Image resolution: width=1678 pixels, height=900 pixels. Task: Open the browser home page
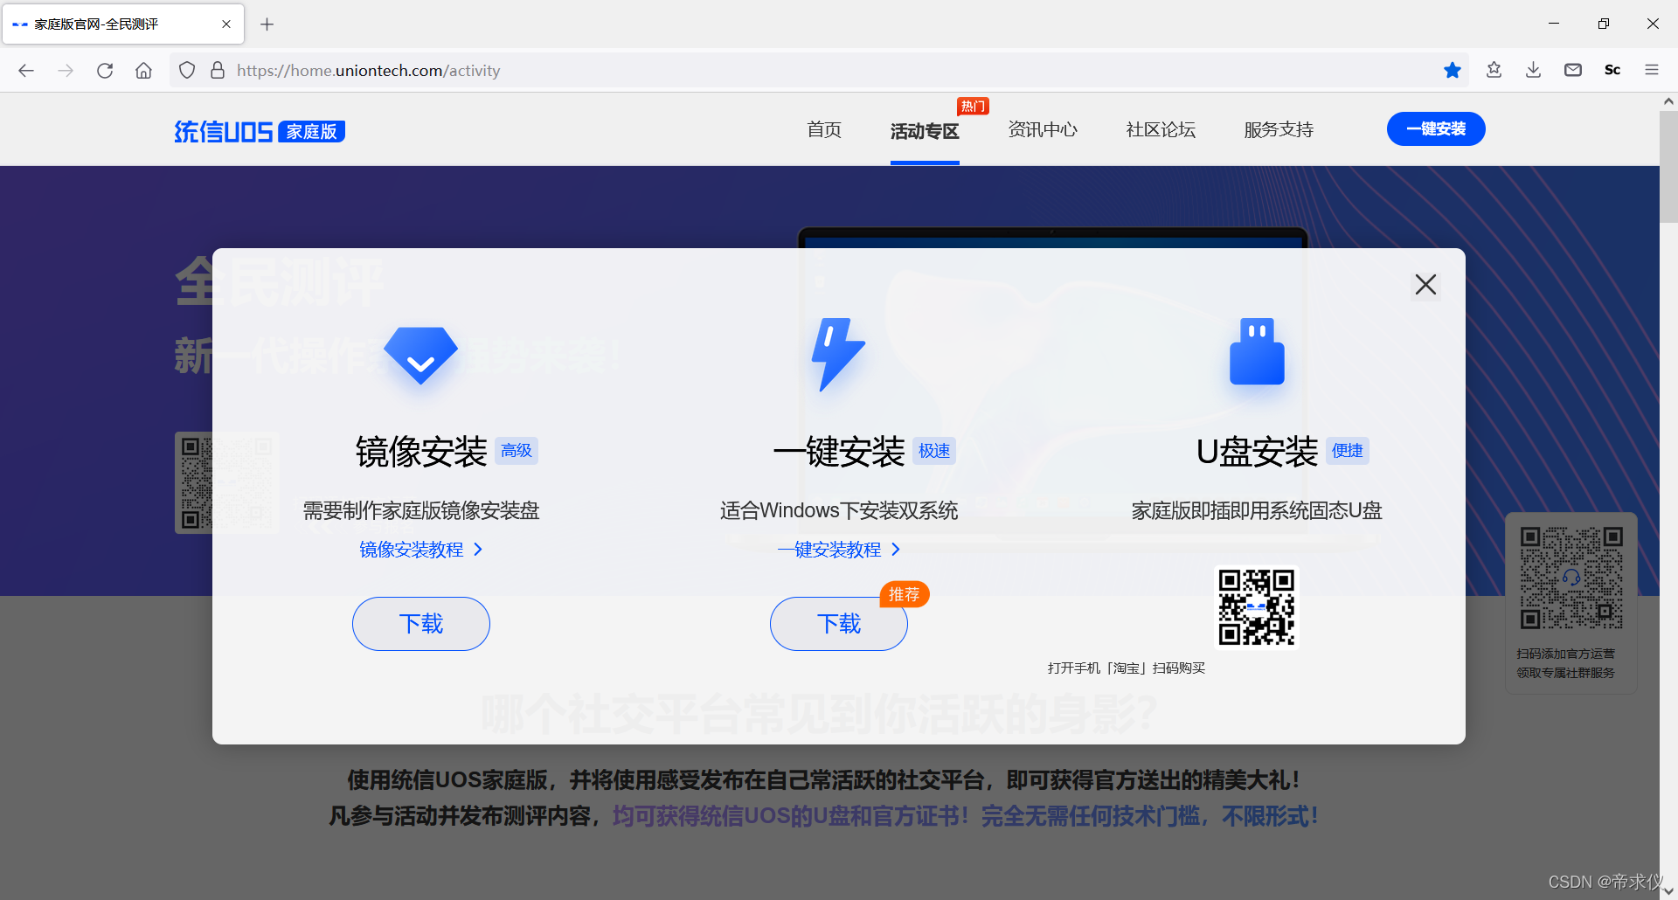coord(143,71)
